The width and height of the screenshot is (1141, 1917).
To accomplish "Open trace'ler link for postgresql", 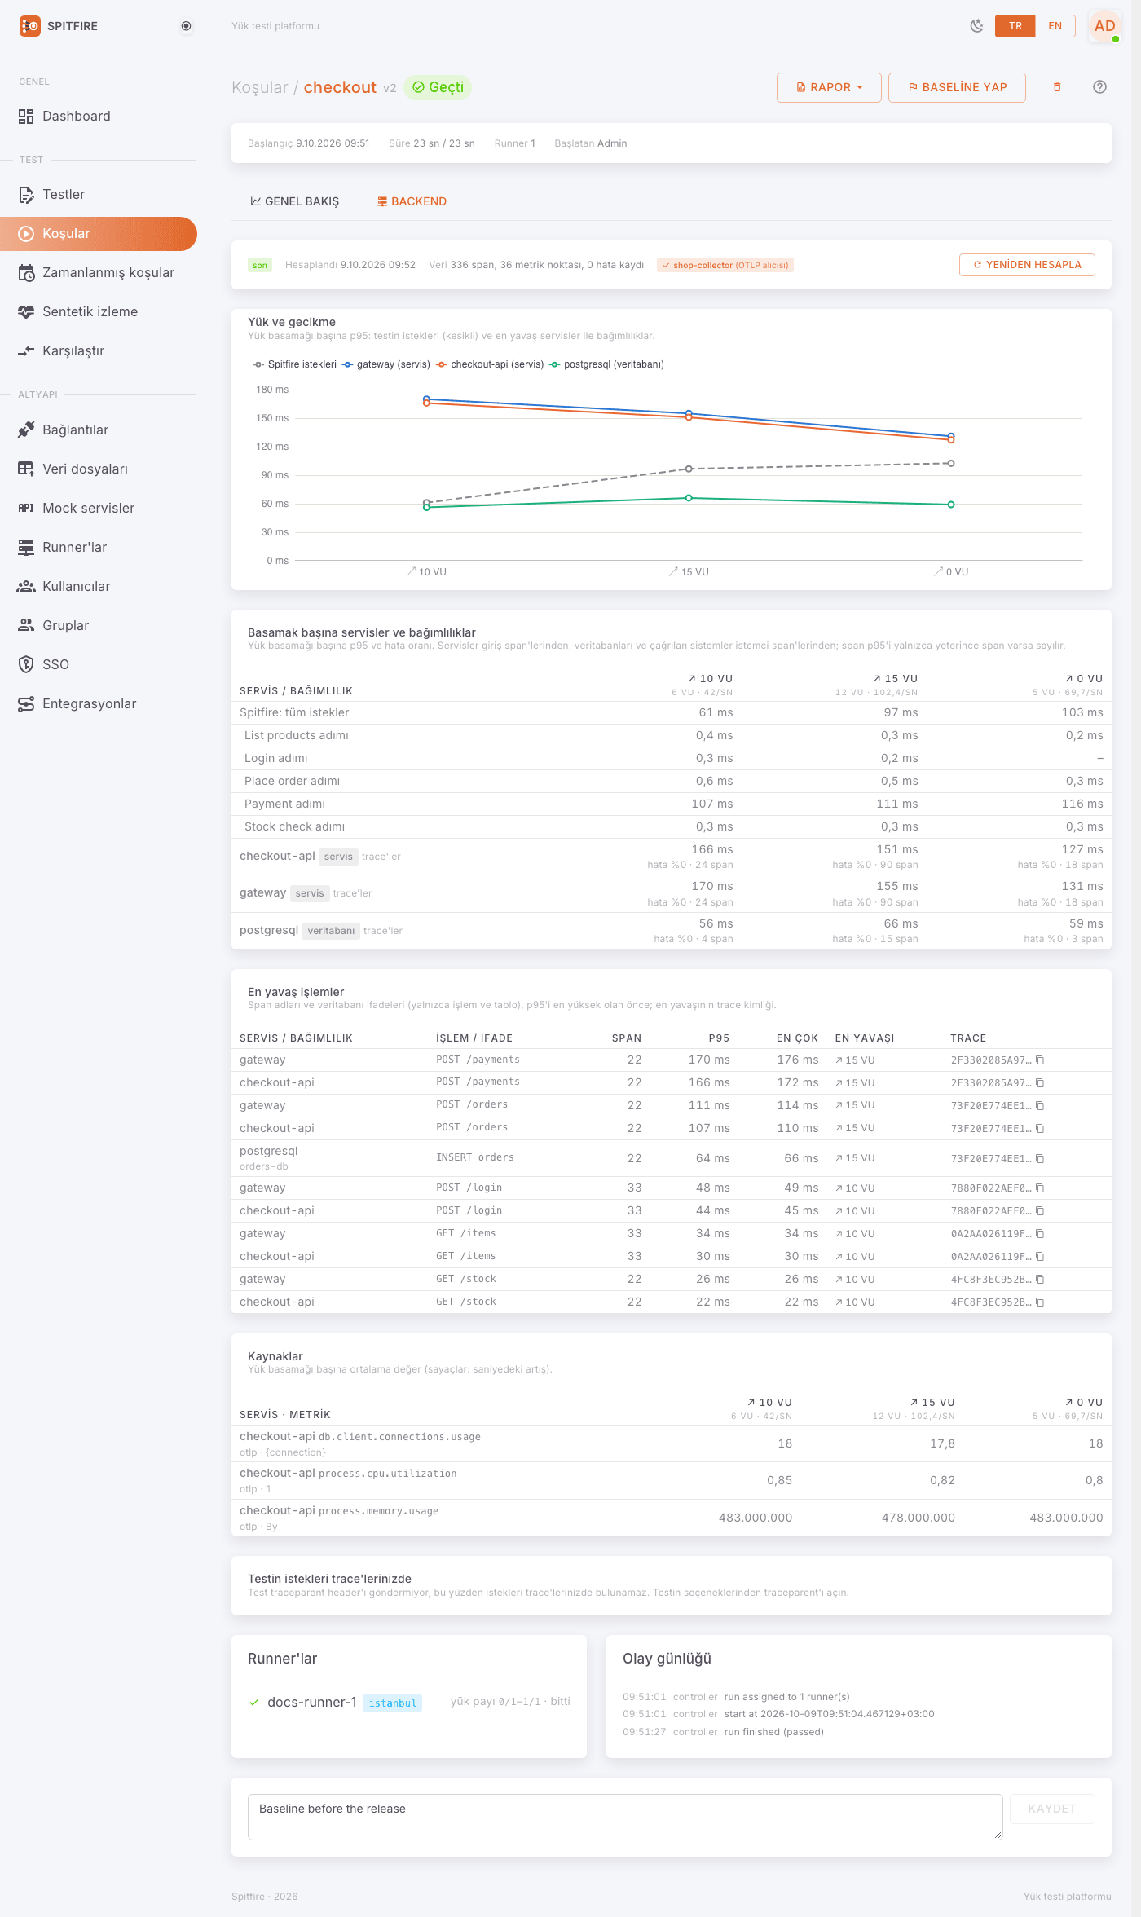I will (x=383, y=931).
